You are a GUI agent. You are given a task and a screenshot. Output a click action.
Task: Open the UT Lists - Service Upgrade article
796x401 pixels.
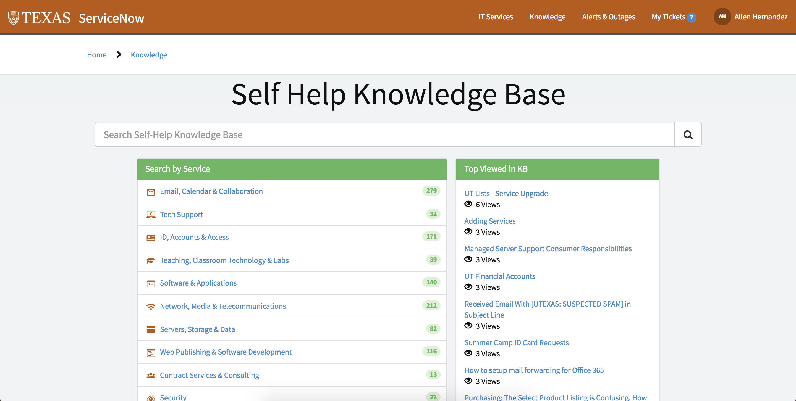[x=506, y=193]
